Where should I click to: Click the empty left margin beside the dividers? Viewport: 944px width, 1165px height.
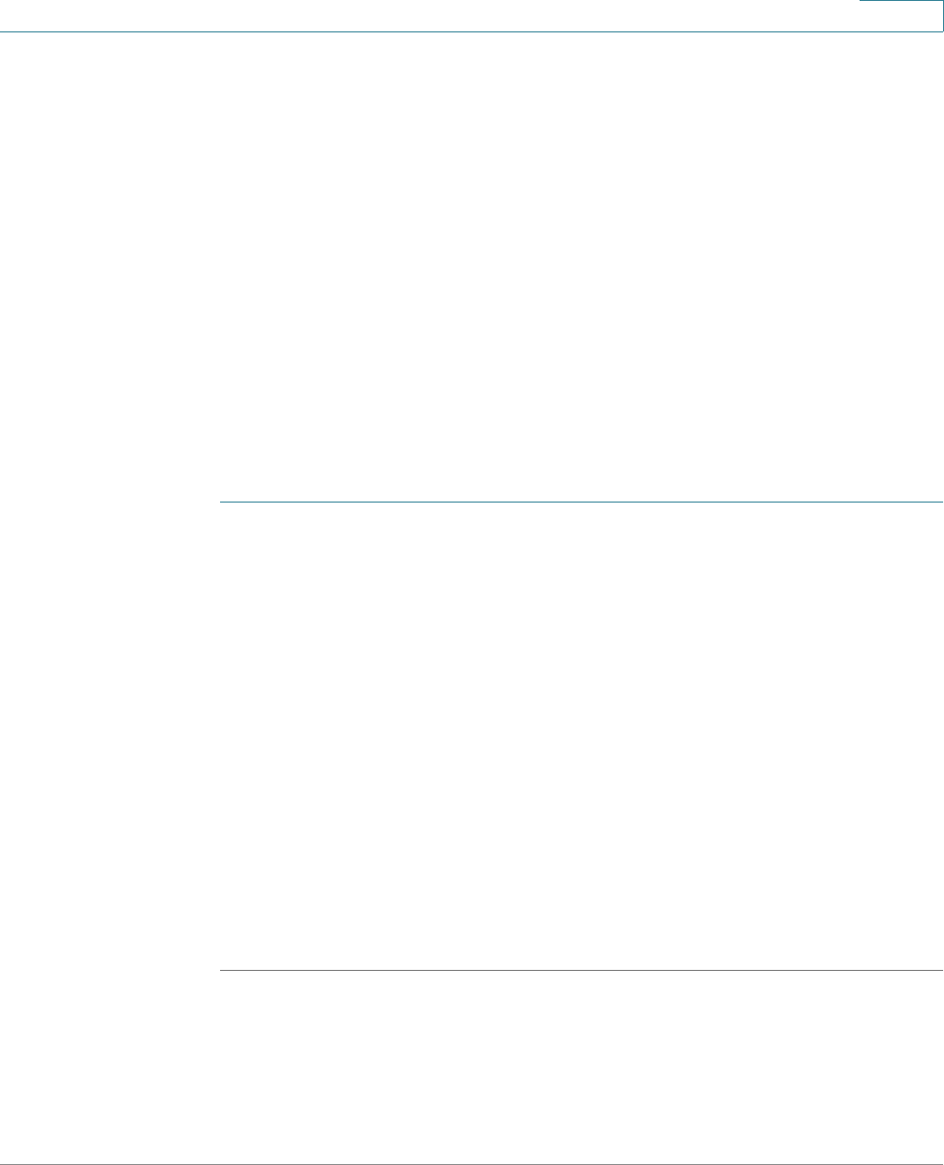[x=110, y=735]
